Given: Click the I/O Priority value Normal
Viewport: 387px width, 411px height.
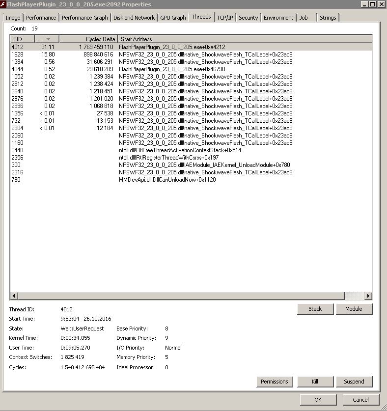Looking at the screenshot, I should point(173,348).
